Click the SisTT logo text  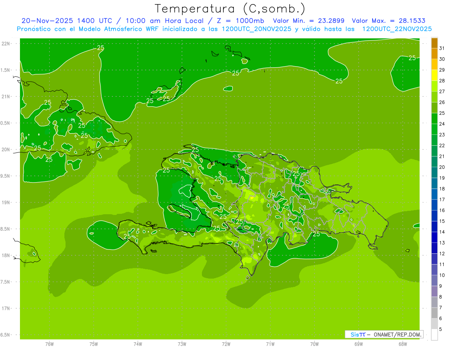click(x=358, y=334)
